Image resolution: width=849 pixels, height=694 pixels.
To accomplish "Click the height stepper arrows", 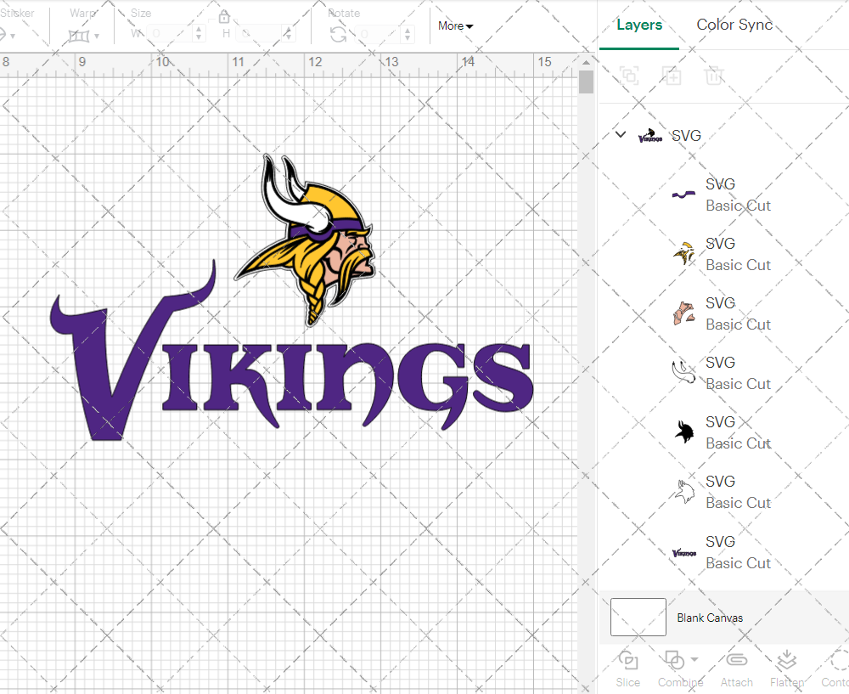I will point(289,34).
